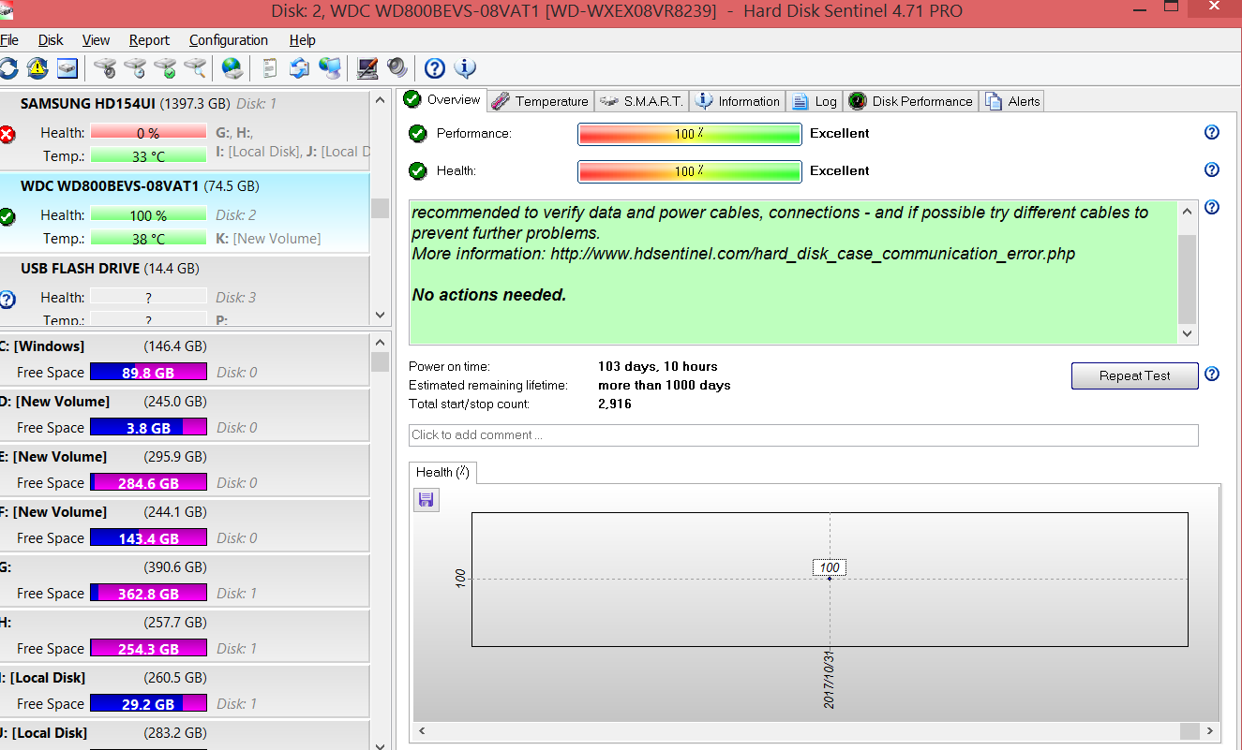Viewport: 1242px width, 750px height.
Task: Select the F: [New Volume] partition row
Action: click(185, 524)
